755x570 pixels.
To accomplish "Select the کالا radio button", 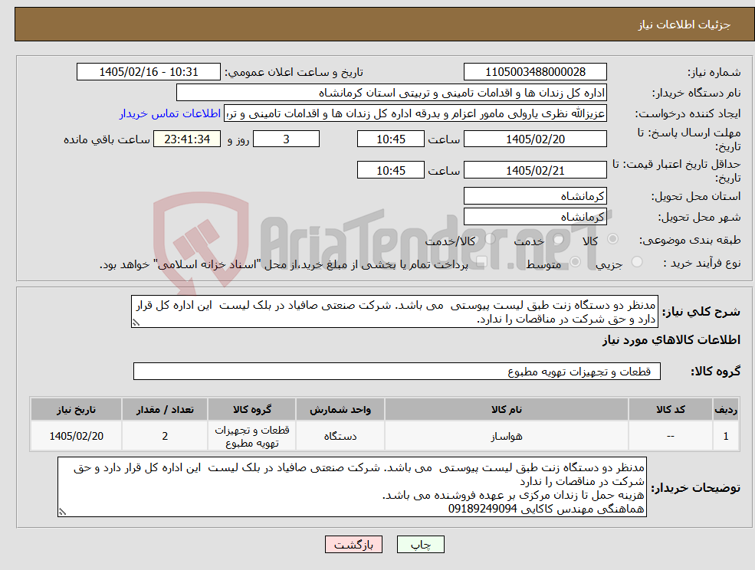I will point(613,239).
